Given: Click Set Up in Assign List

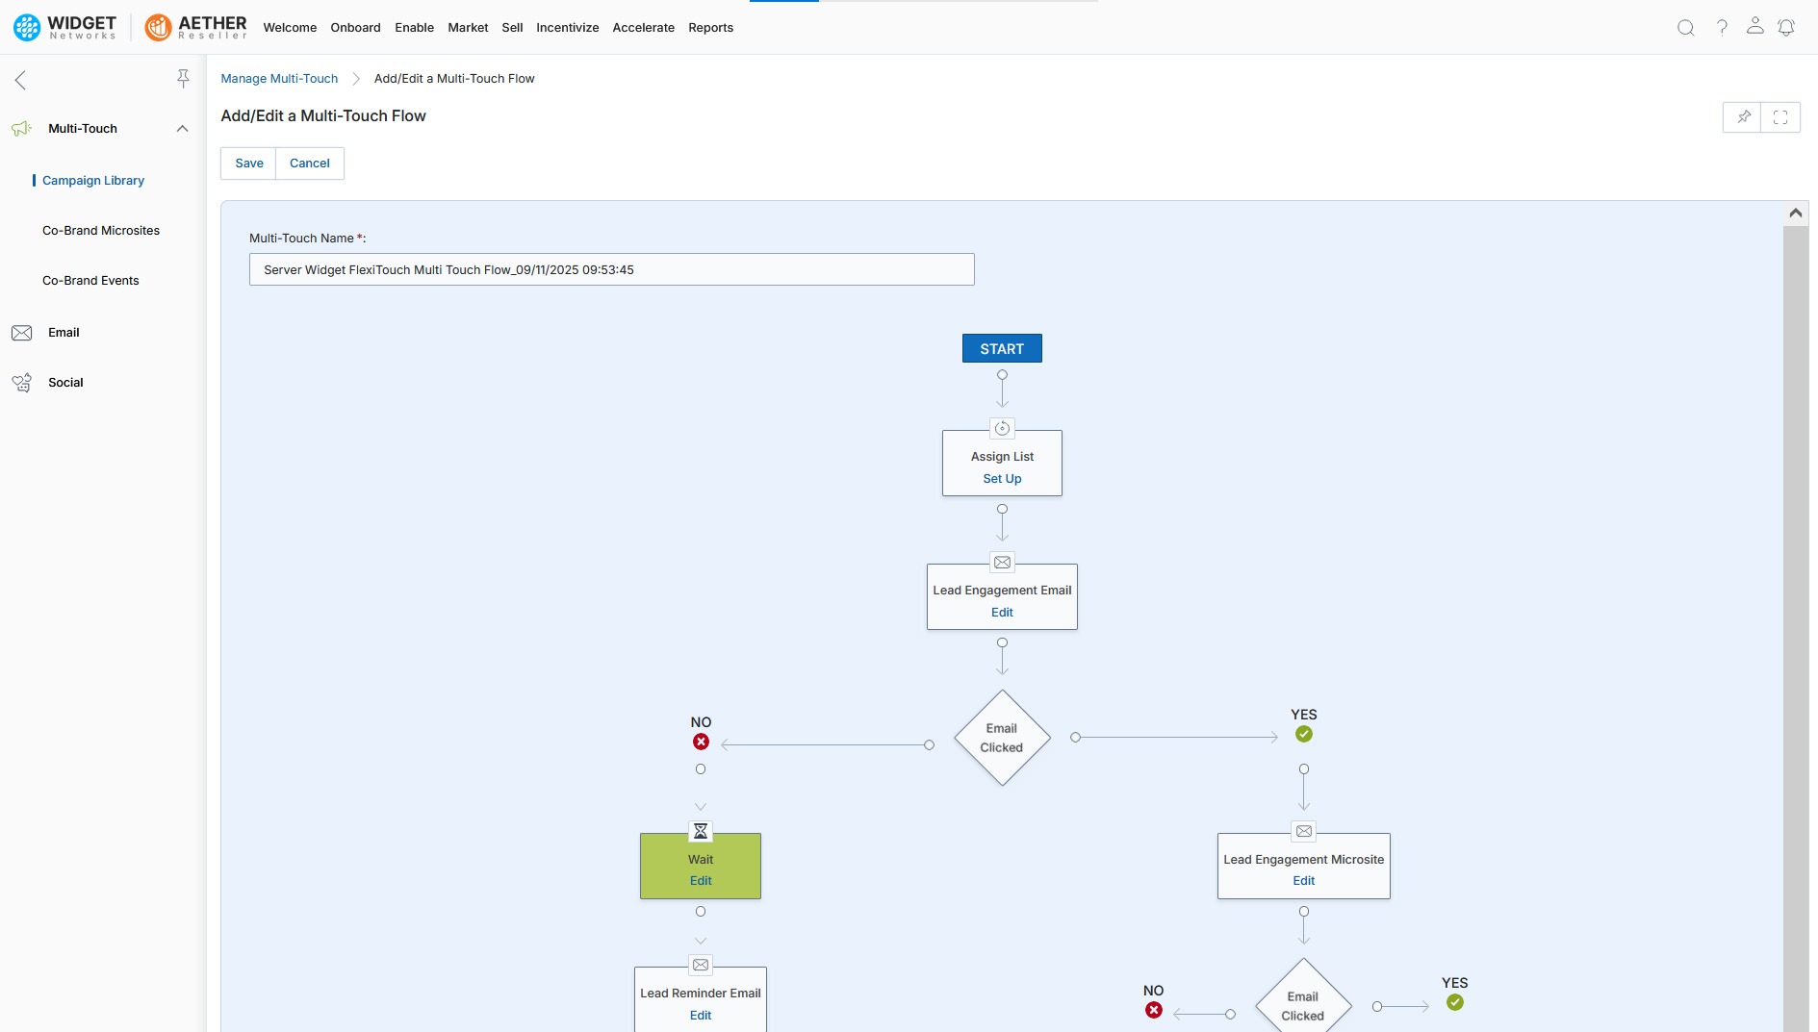Looking at the screenshot, I should click(x=1002, y=479).
